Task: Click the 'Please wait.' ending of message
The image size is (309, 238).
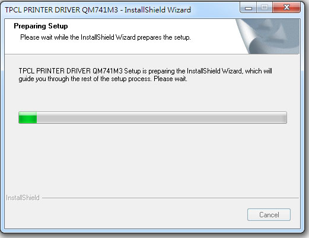Action: click(x=170, y=79)
